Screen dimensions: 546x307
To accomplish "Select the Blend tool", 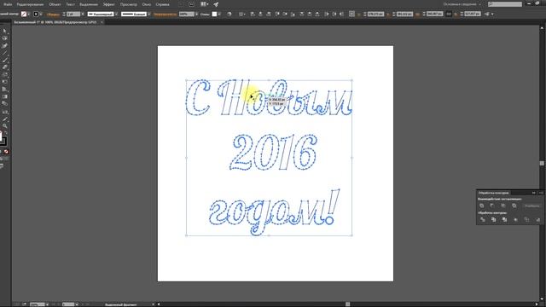I will [x=4, y=104].
